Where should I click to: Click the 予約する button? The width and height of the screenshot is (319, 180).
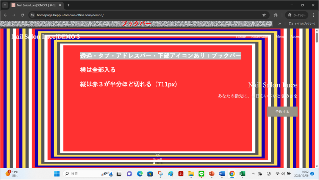coord(282,111)
